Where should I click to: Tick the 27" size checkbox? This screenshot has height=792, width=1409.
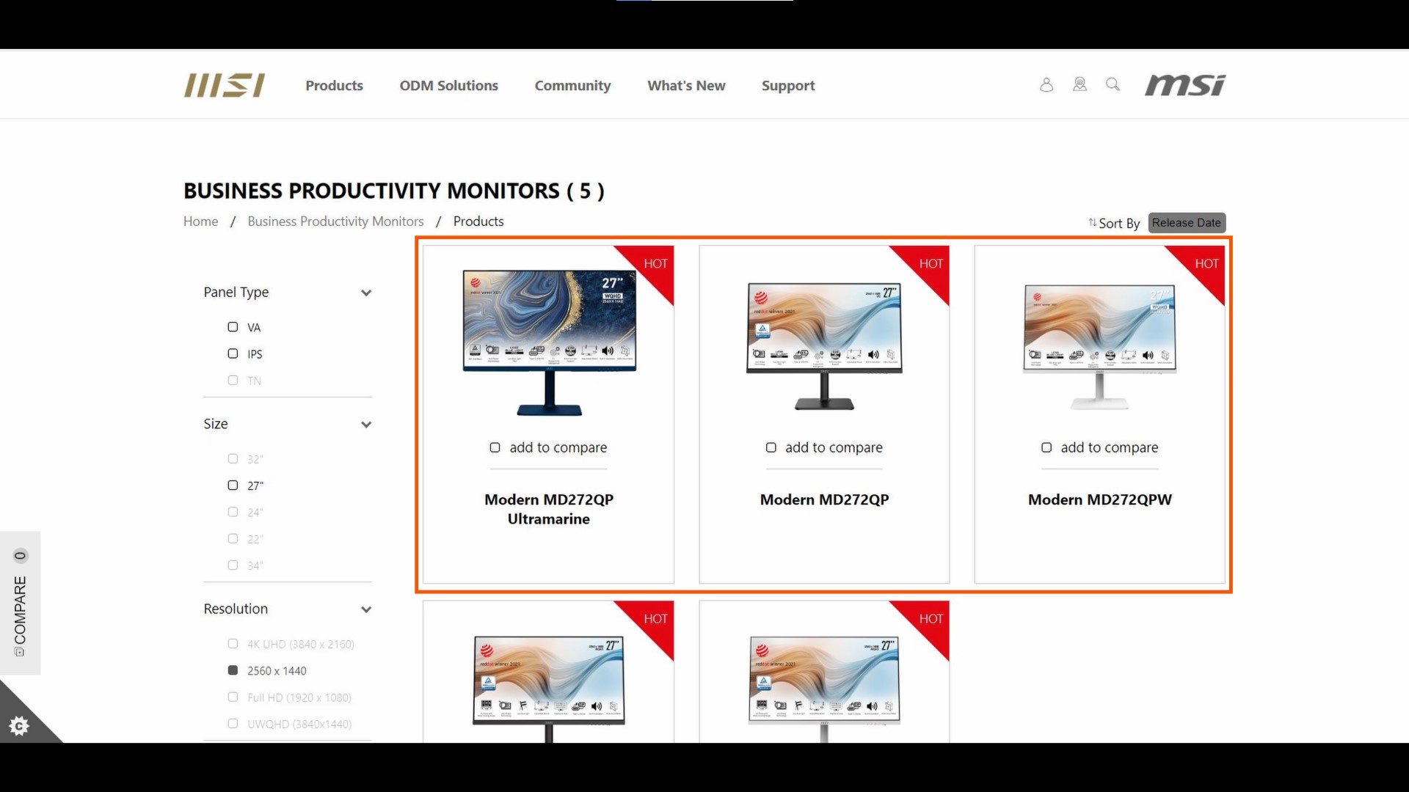[233, 485]
